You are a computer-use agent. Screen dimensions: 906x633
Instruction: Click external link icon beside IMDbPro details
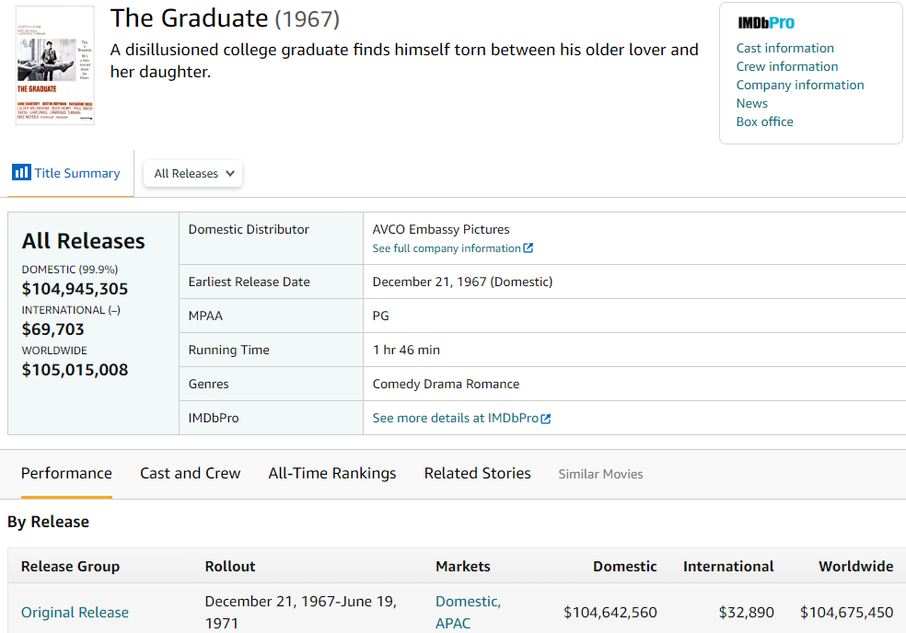coord(545,418)
